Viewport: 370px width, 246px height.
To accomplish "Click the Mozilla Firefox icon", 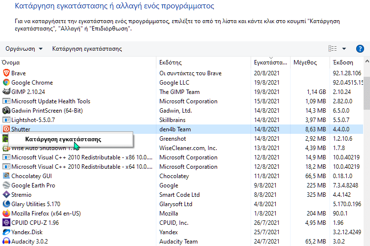I will (6, 213).
